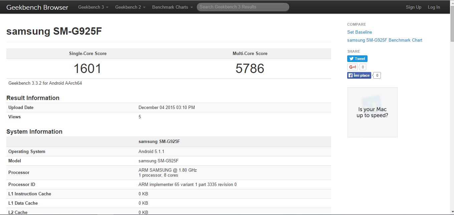This screenshot has height=215, width=454.
Task: Click the scrollbar up arrow
Action: pos(452,3)
